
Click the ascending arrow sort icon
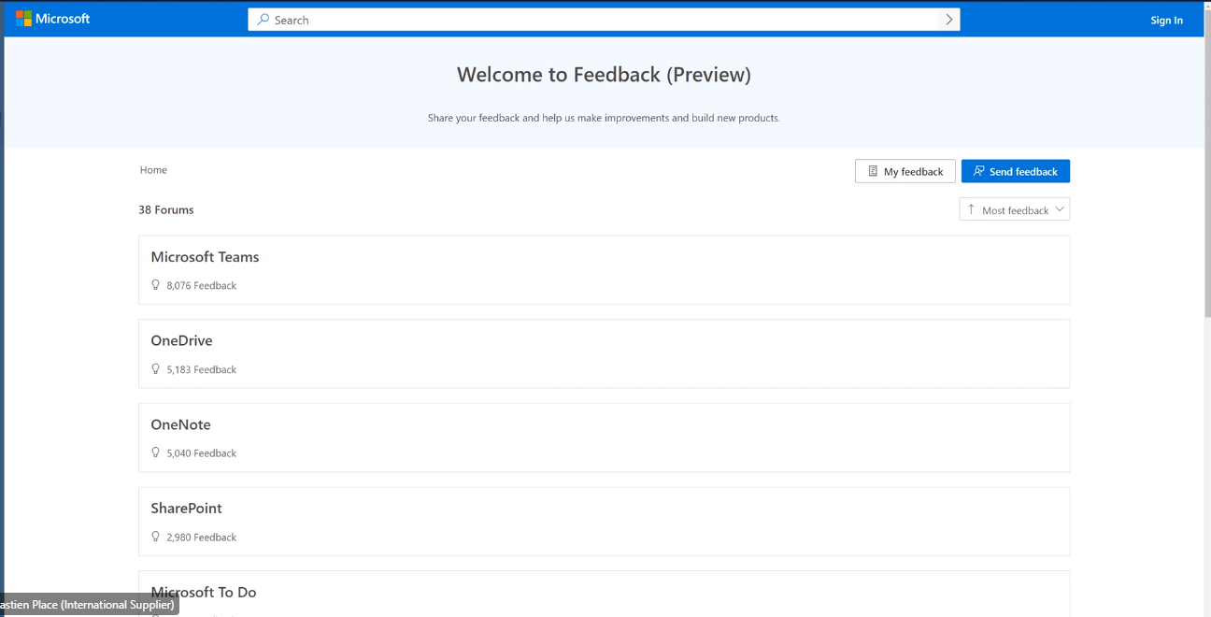tap(971, 209)
